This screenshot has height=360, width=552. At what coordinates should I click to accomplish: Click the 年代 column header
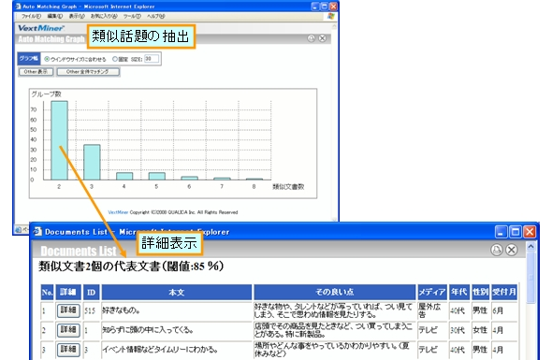coord(459,292)
